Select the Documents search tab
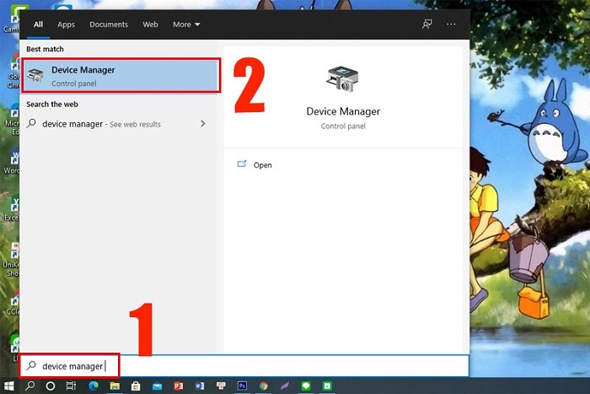This screenshot has width=590, height=394. tap(109, 24)
